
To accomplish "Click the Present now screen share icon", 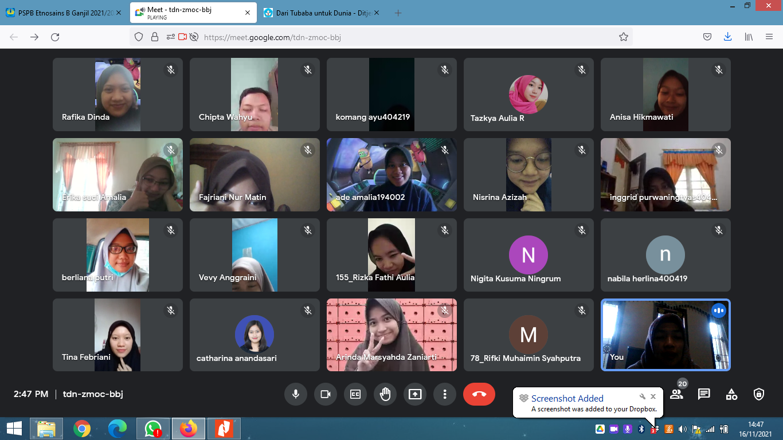I will tap(415, 394).
